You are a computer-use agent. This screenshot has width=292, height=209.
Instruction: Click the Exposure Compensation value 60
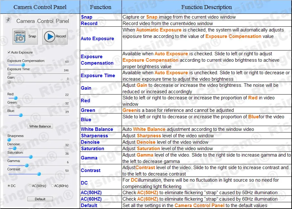point(67,62)
